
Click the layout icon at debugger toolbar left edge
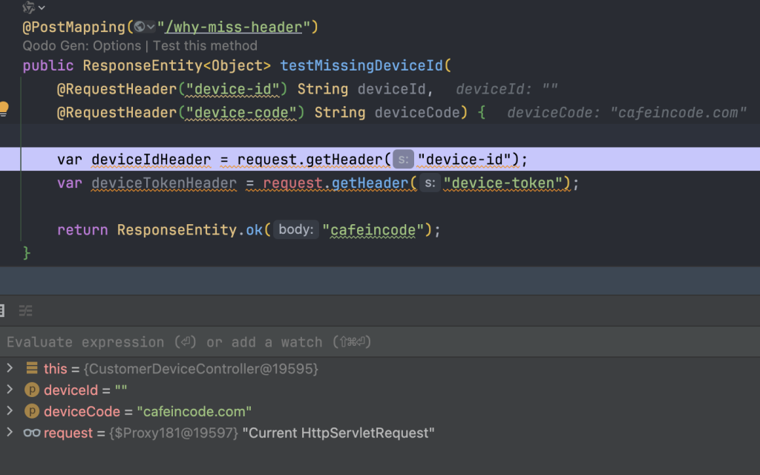(2, 311)
